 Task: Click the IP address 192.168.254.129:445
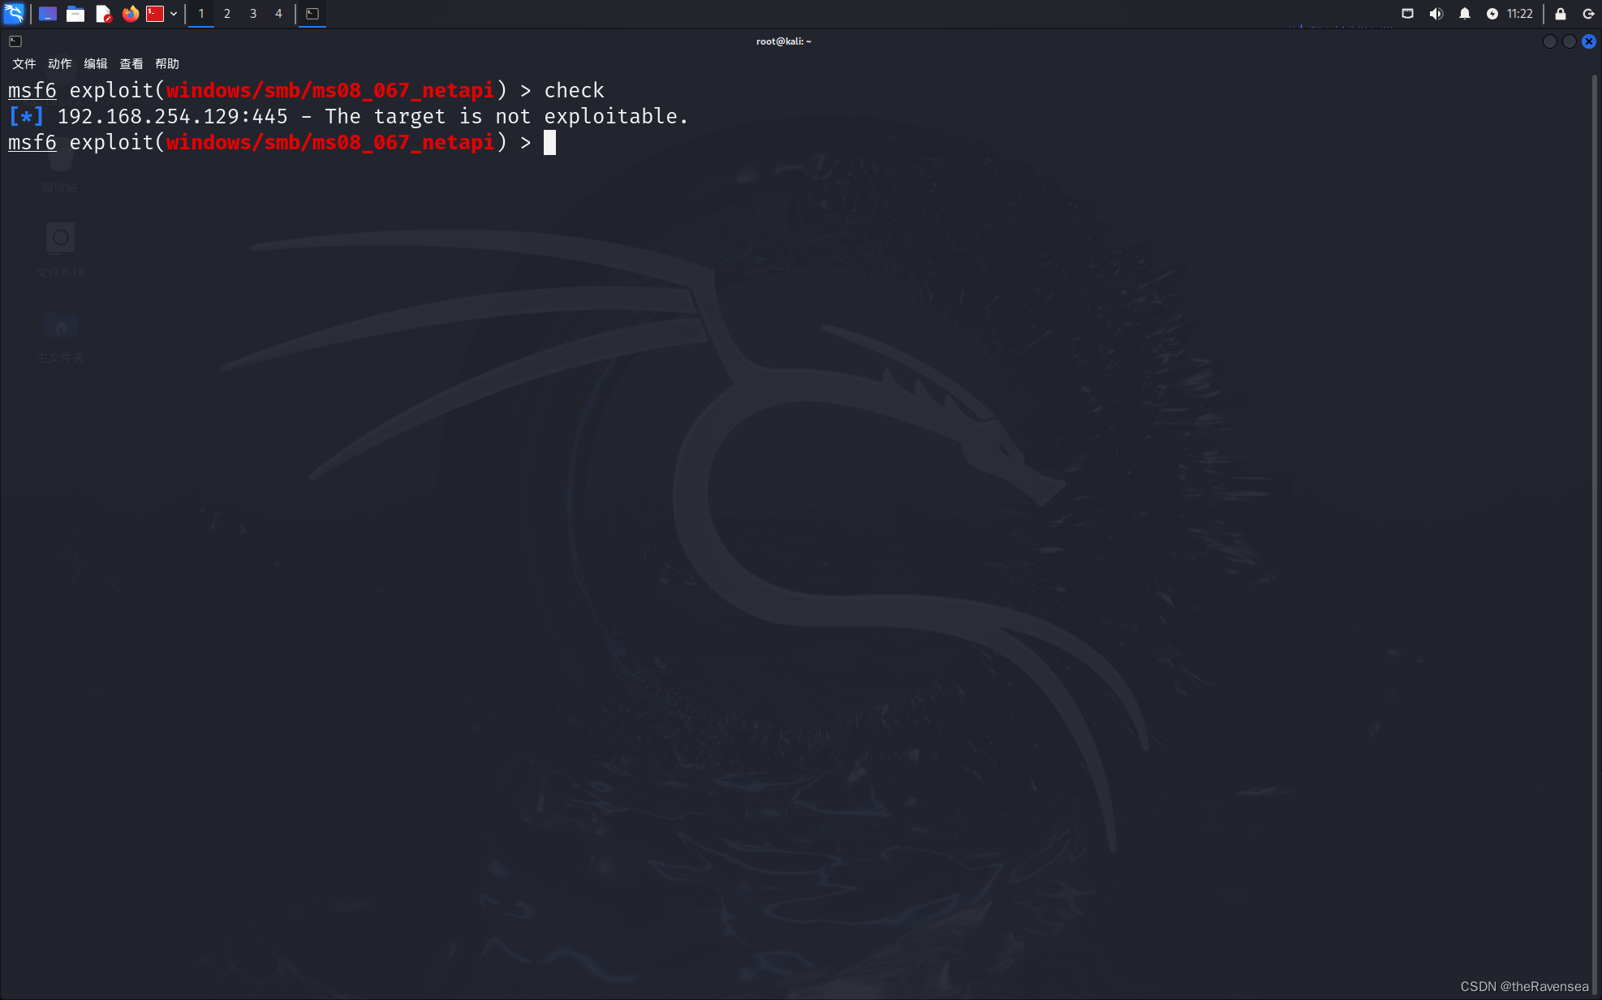pyautogui.click(x=173, y=116)
